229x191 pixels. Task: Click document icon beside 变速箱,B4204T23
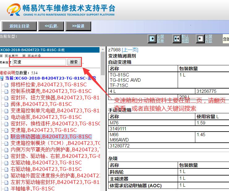pos(6,131)
